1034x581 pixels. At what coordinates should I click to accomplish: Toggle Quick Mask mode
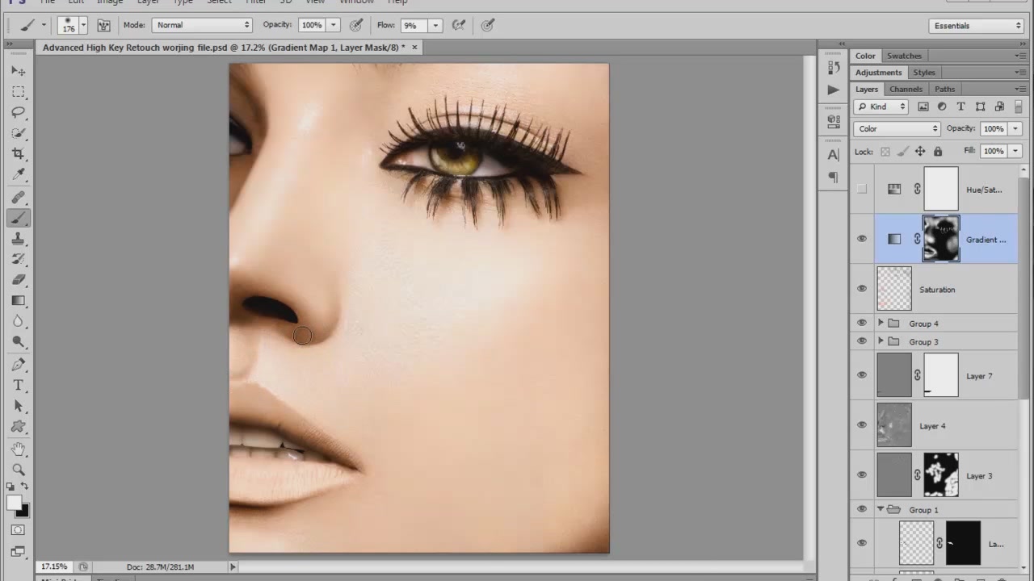(x=18, y=530)
